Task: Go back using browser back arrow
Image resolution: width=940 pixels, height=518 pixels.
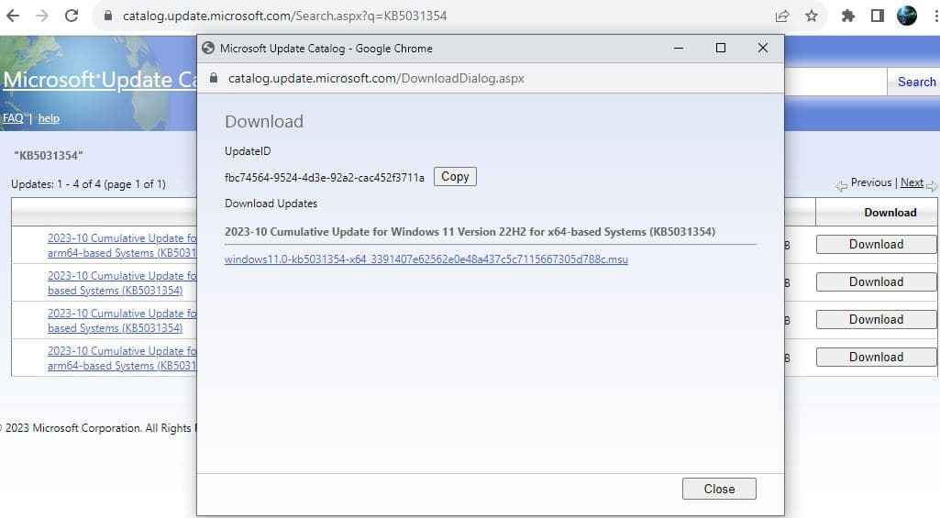Action: 13,16
